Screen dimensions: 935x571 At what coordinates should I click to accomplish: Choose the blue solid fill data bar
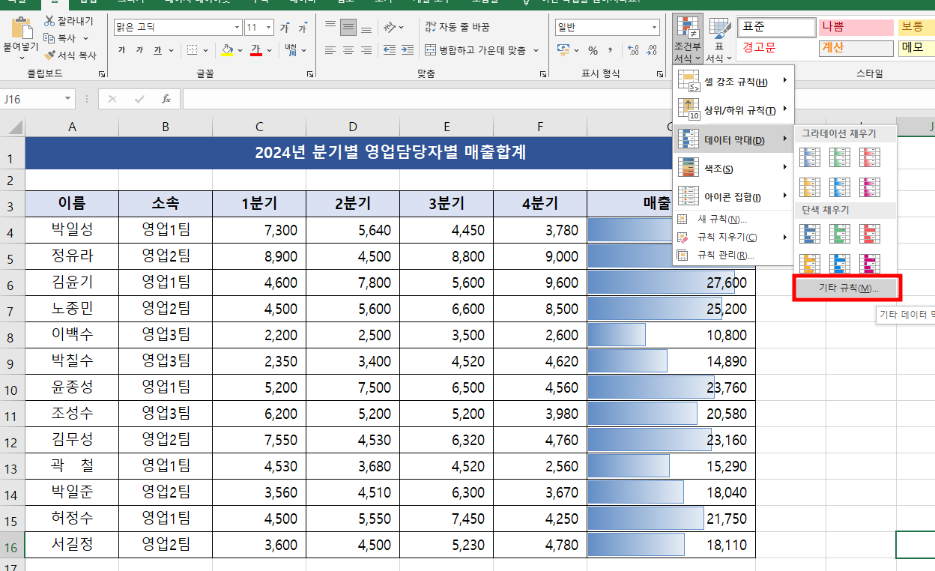point(810,233)
